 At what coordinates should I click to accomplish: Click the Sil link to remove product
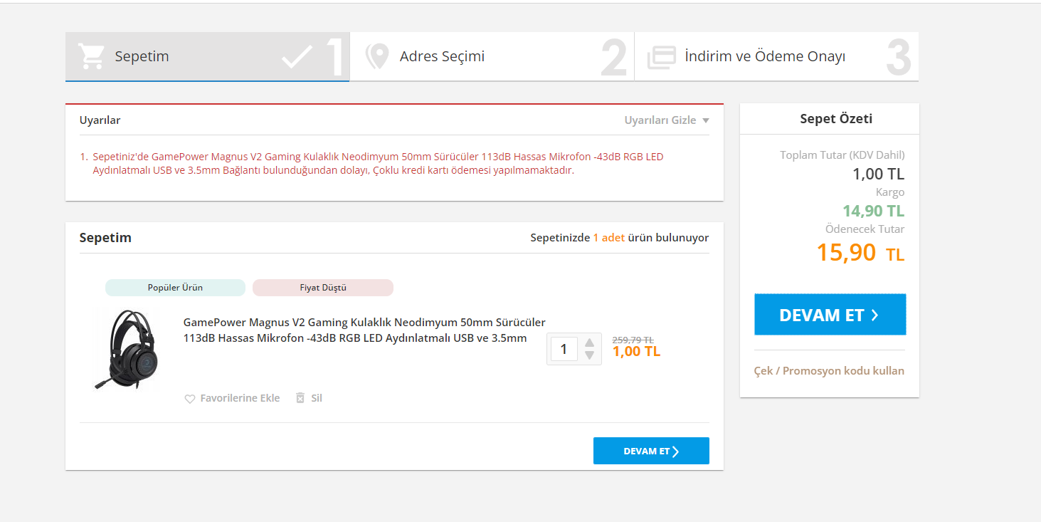317,398
